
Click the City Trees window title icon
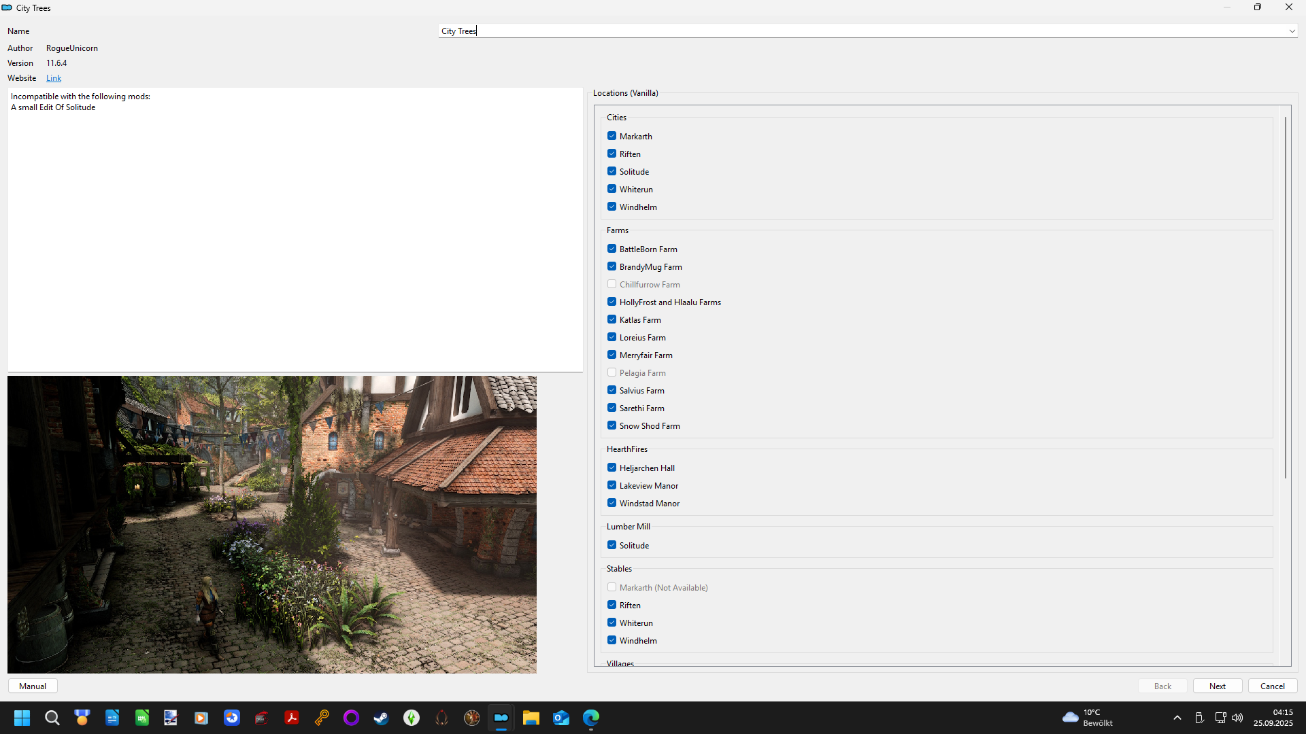click(x=7, y=7)
